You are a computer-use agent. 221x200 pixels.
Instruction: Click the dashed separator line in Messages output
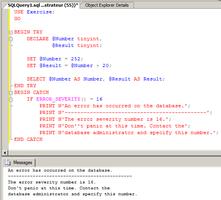70,176
